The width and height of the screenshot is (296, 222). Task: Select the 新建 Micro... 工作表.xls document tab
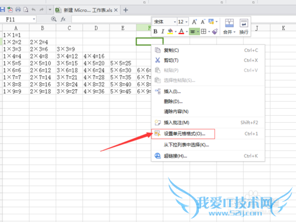(87, 10)
